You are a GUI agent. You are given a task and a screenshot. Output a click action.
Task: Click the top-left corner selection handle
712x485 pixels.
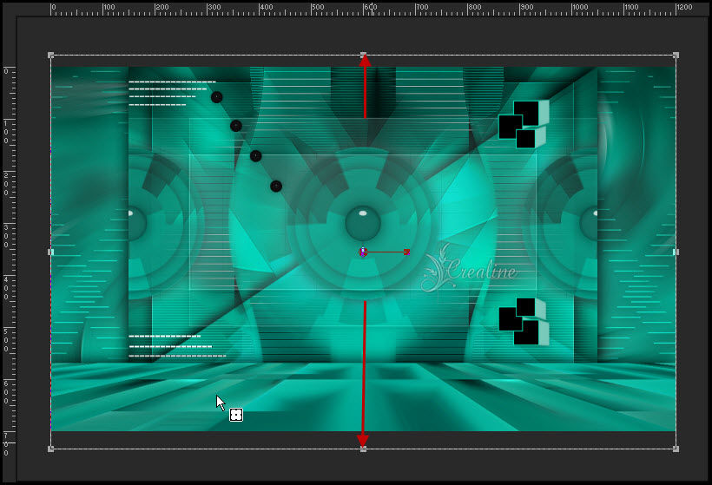pyautogui.click(x=51, y=56)
